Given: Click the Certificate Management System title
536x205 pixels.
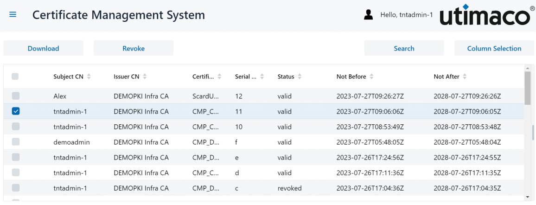Looking at the screenshot, I should point(119,15).
